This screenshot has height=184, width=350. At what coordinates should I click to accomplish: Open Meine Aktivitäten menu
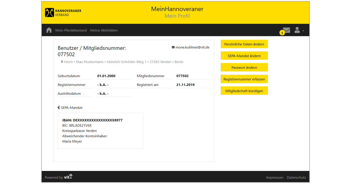tap(104, 30)
